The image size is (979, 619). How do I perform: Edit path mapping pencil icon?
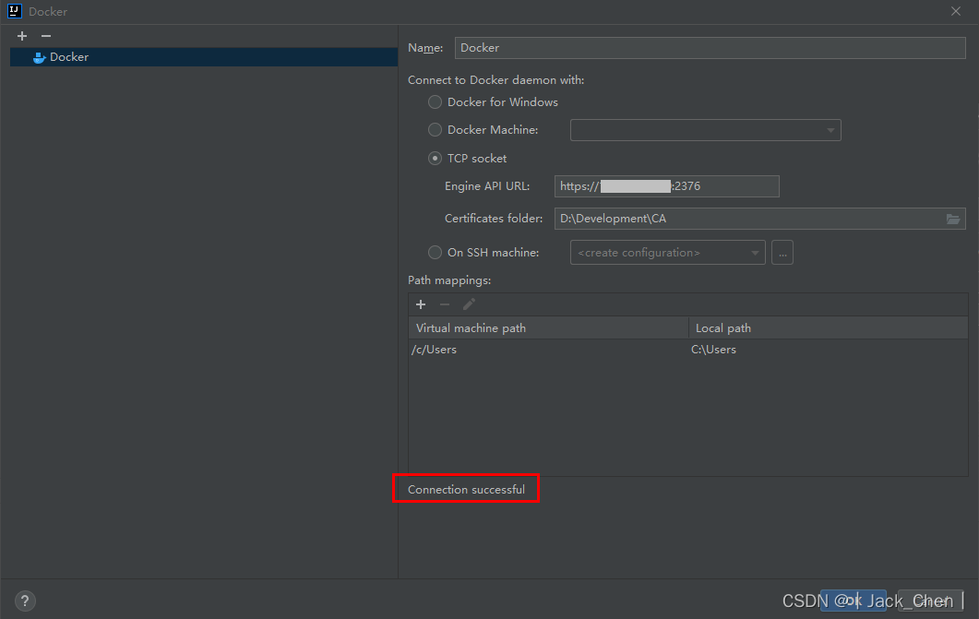coord(469,304)
